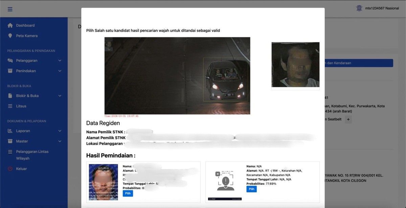Screen dimensions: 406x208
Task: Click the timestamp 2024-10-31 19:07:41
Action: (x=121, y=116)
